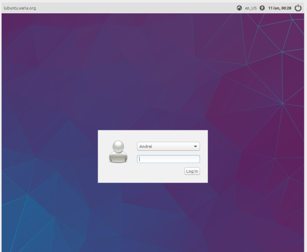The width and height of the screenshot is (307, 252).
Task: Click the accessibility icon in top panel
Action: click(262, 8)
